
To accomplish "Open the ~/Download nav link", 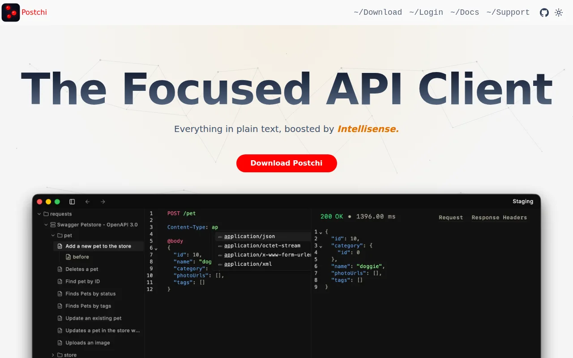I will click(378, 13).
